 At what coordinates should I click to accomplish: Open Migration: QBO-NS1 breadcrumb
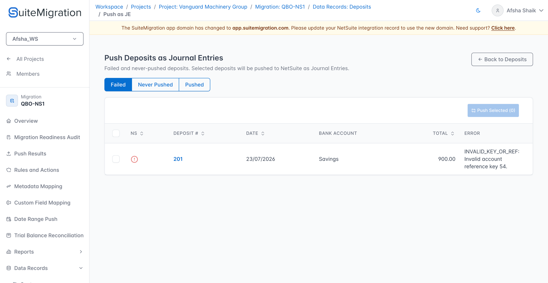pyautogui.click(x=280, y=7)
